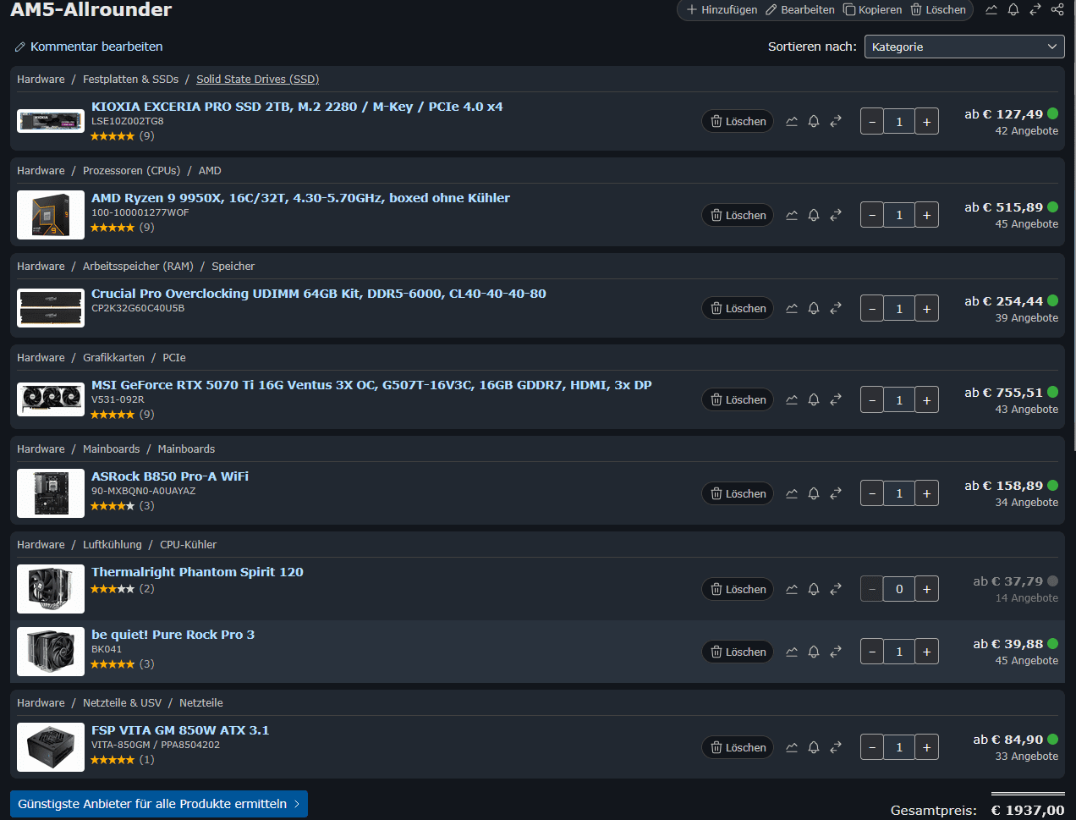The height and width of the screenshot is (820, 1076).
Task: Decrease quantity of MSI RTX 5070 Ti
Action: 872,399
